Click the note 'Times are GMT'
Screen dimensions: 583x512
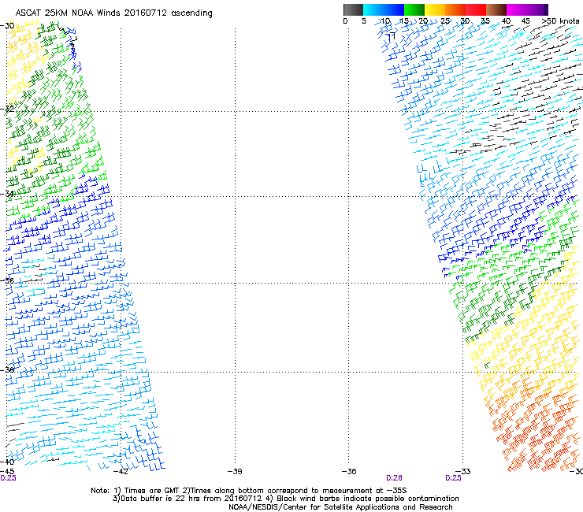152,491
